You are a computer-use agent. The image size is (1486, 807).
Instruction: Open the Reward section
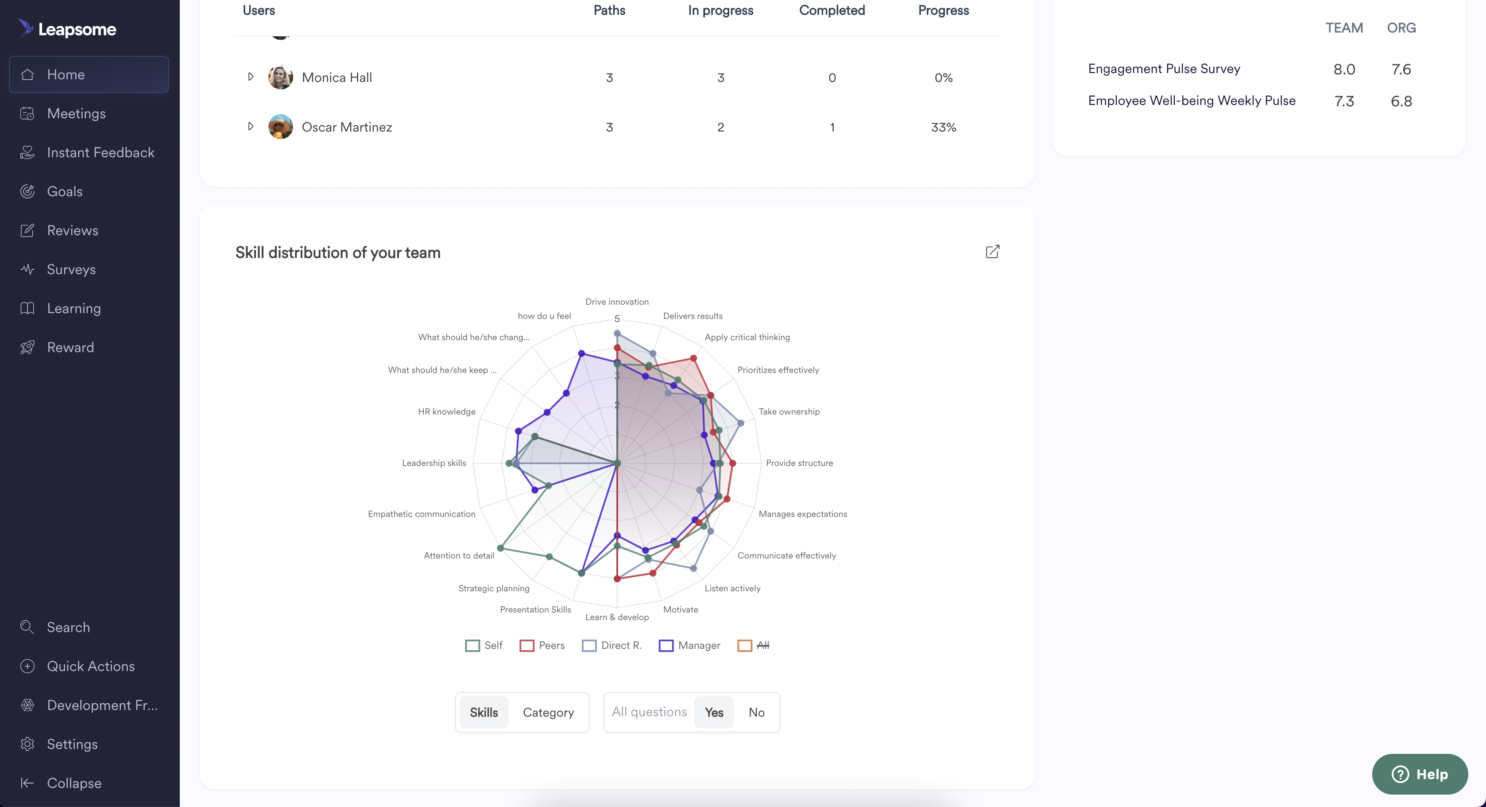pos(70,347)
